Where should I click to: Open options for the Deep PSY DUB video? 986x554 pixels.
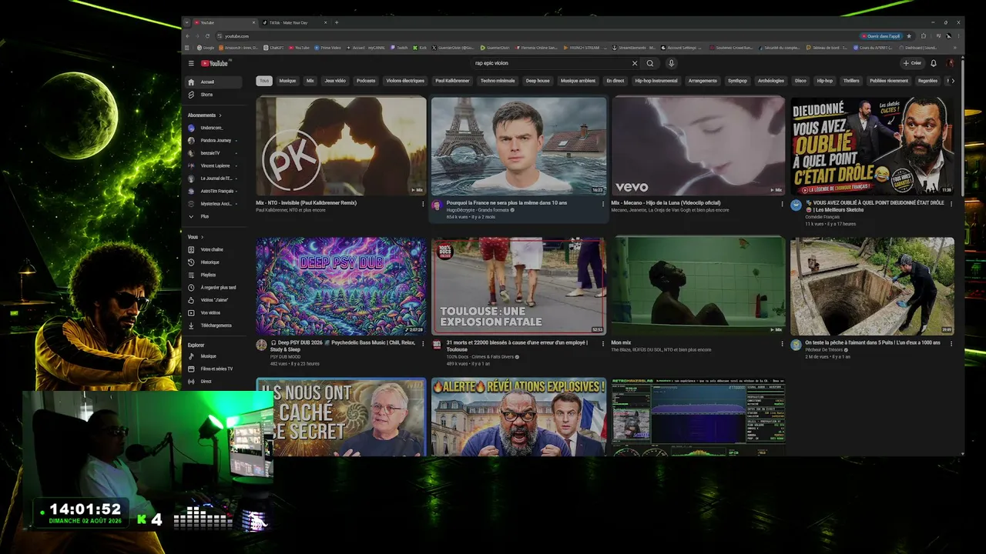423,344
